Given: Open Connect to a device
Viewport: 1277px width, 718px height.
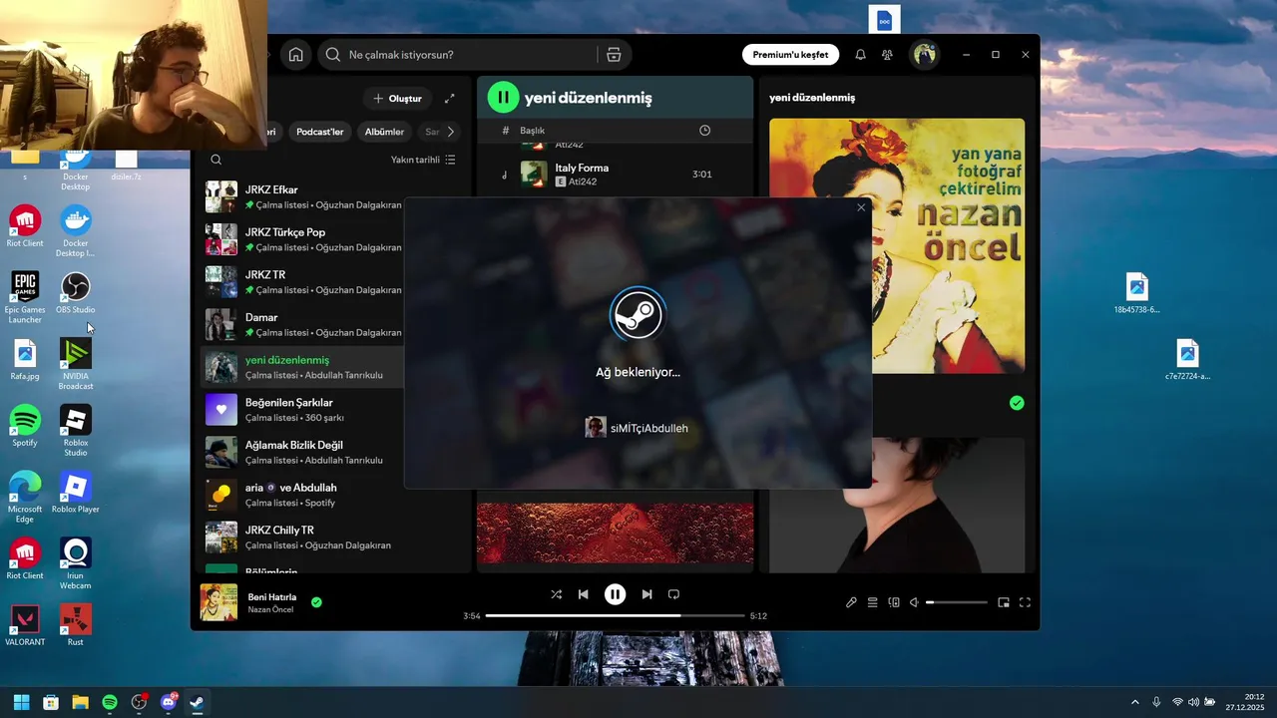Looking at the screenshot, I should click(x=894, y=602).
